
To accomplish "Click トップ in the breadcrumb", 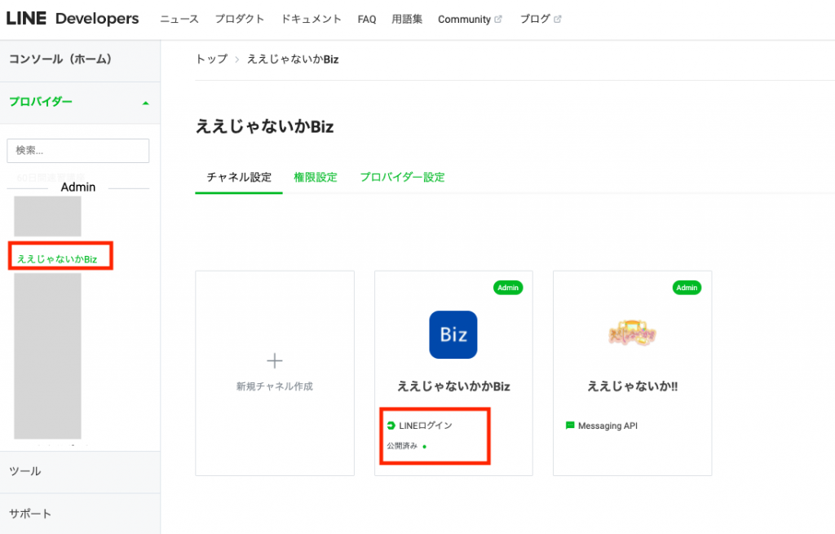I will point(212,59).
